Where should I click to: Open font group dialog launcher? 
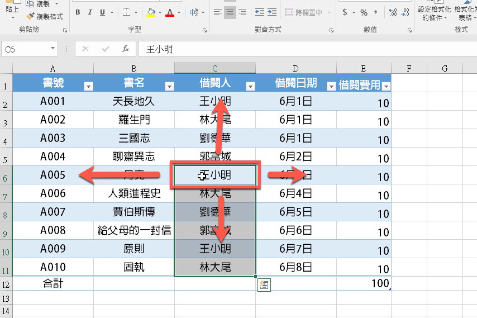pos(205,30)
